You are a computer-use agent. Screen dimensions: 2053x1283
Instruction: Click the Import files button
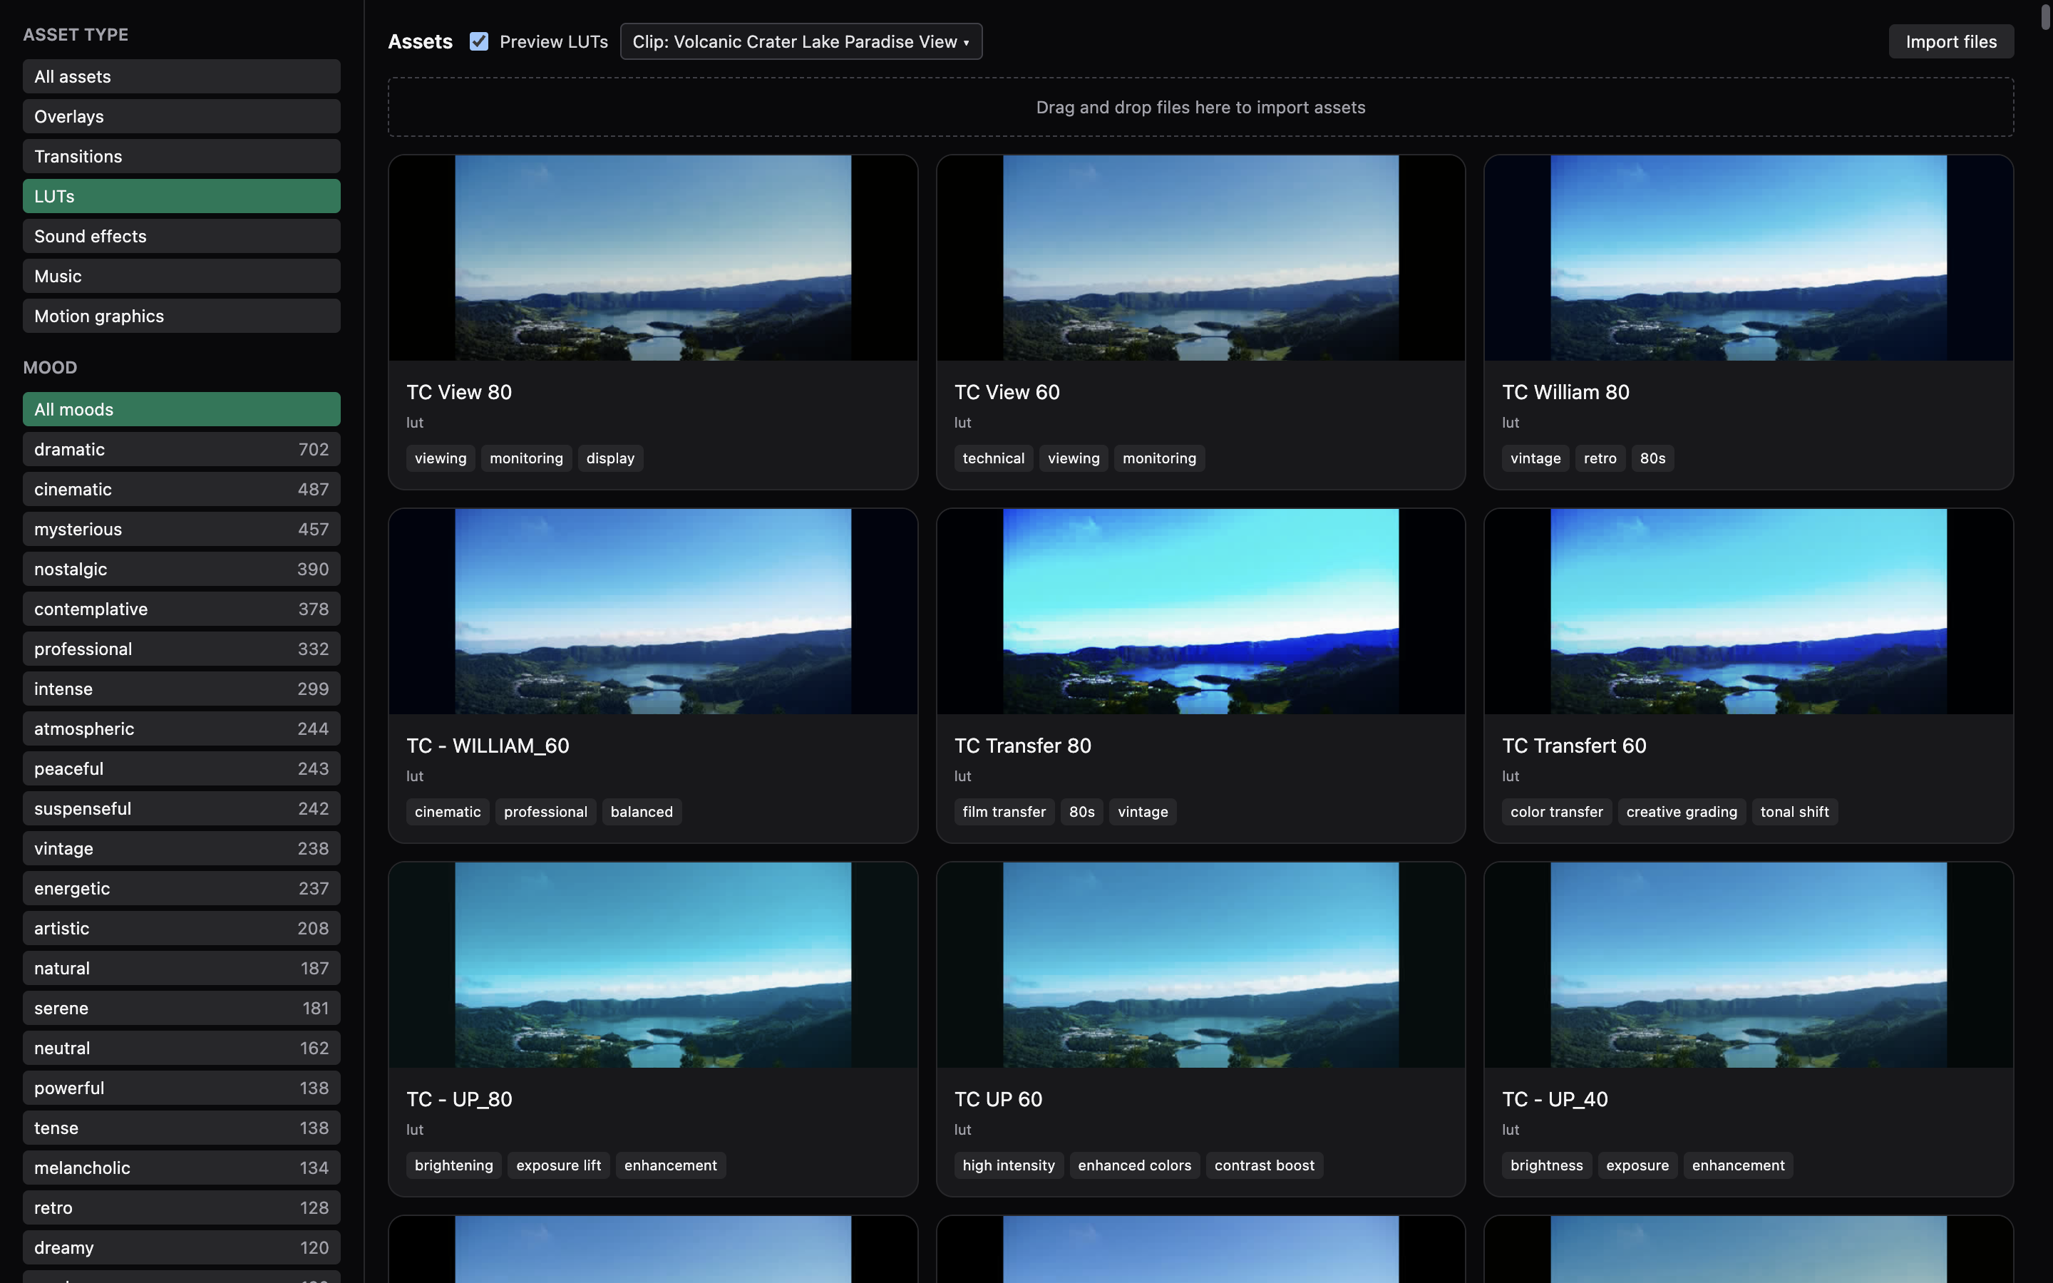1950,41
